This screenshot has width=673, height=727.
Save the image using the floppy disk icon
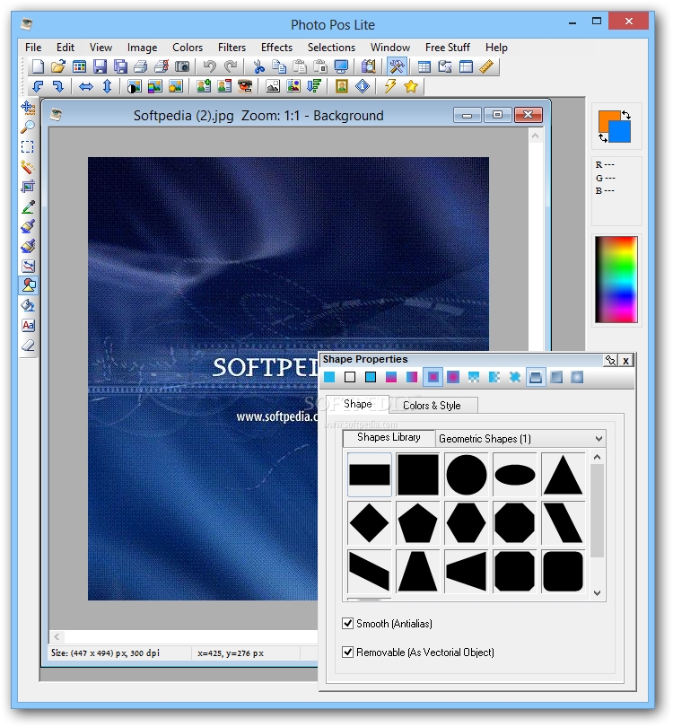click(100, 66)
